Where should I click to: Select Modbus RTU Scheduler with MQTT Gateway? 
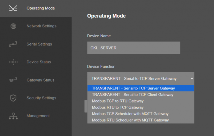(x=141, y=120)
